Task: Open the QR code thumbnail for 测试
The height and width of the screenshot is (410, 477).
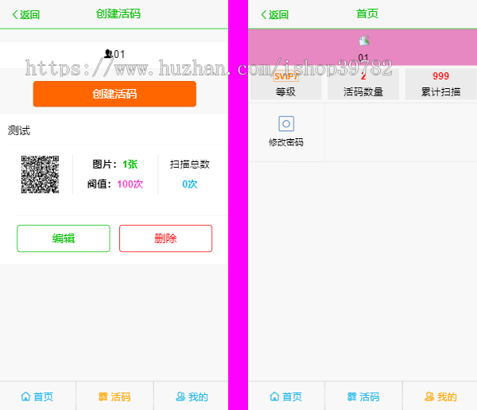Action: coord(41,175)
